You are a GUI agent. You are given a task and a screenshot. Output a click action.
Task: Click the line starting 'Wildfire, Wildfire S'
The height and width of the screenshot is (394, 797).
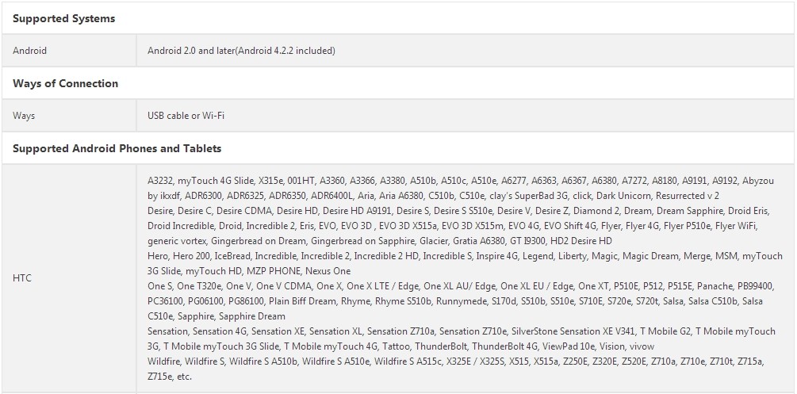[456, 361]
